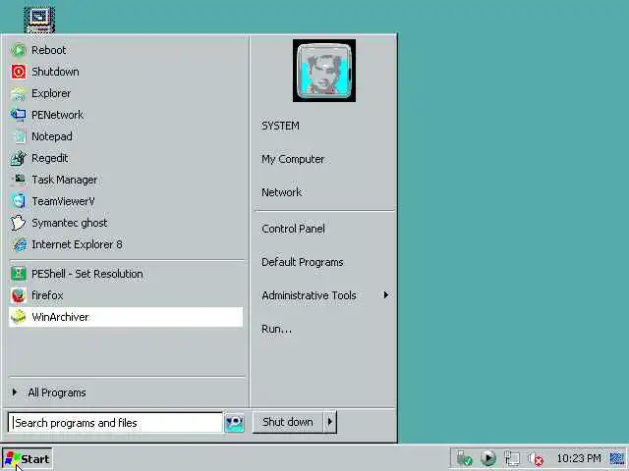
Task: Click the Notepad icon
Action: pos(18,137)
